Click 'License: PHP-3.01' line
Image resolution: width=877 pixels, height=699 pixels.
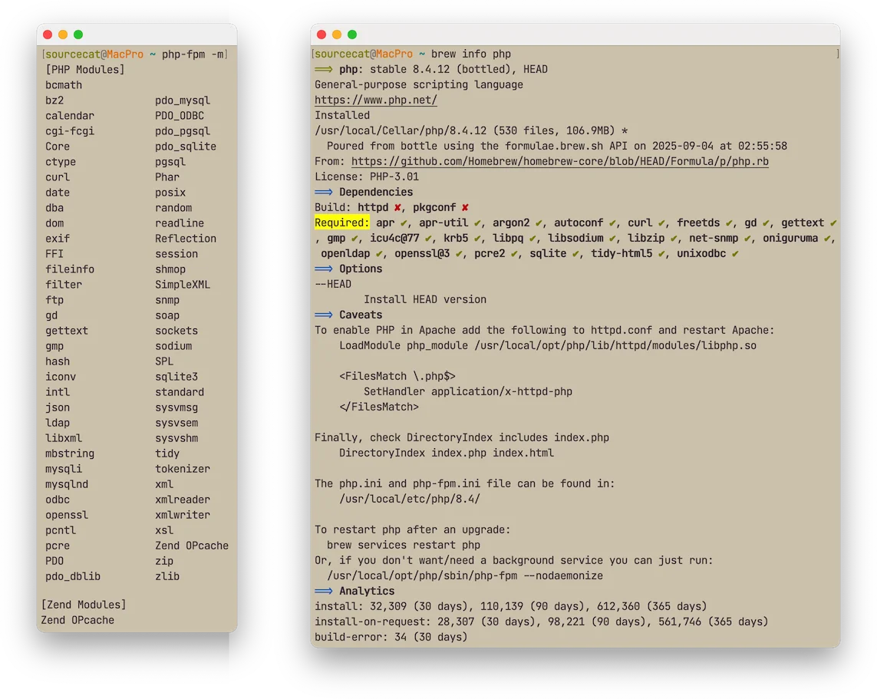click(367, 176)
